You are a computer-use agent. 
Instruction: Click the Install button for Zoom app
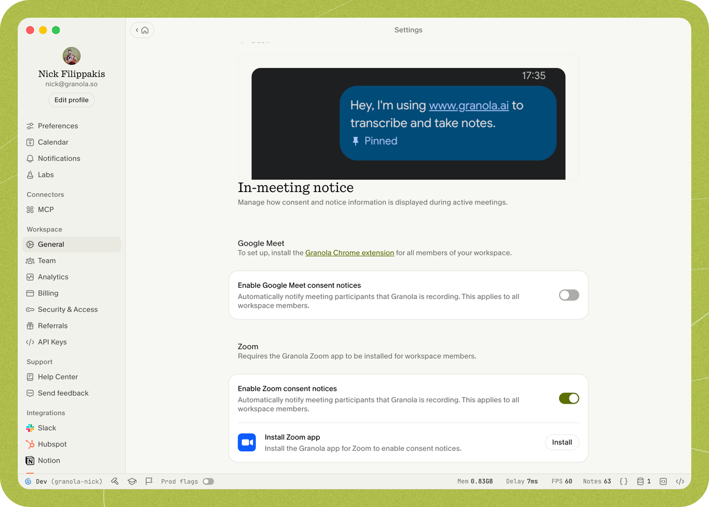562,443
